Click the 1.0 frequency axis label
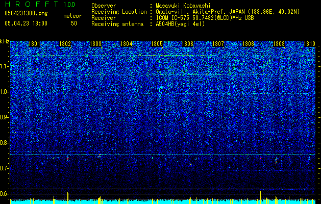 click(5, 92)
